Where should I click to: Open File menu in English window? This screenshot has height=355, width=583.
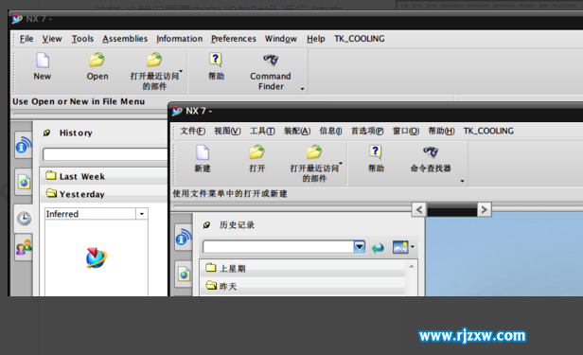pos(26,39)
